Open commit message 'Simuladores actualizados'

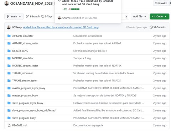pyautogui.click(x=88, y=36)
